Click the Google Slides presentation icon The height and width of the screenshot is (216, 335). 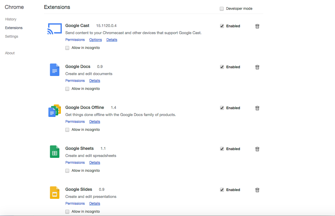pyautogui.click(x=55, y=193)
